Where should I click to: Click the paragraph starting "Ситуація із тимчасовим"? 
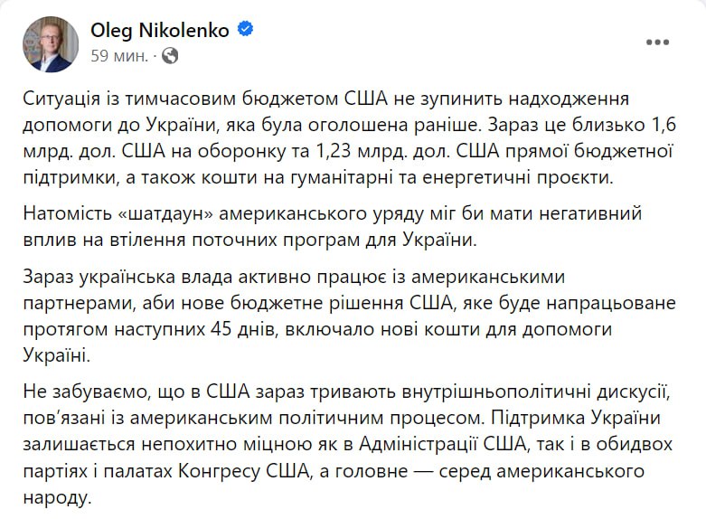(x=353, y=137)
